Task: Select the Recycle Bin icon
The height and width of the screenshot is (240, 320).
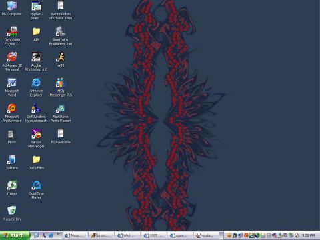Action: (12, 213)
